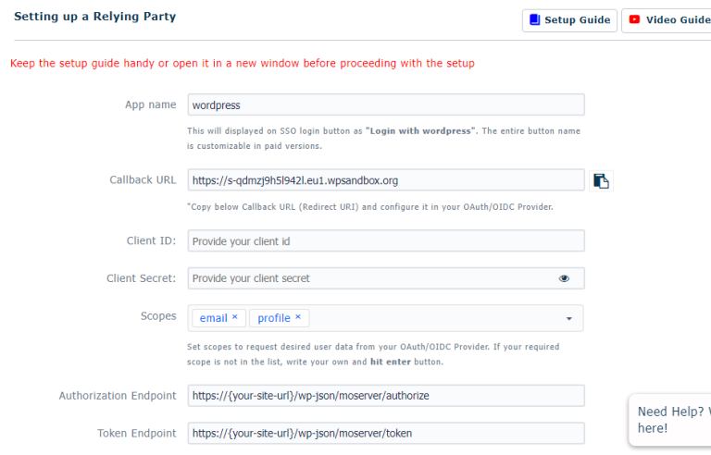This screenshot has height=455, width=711.
Task: Click into the Client Secret field
Action: coord(370,278)
